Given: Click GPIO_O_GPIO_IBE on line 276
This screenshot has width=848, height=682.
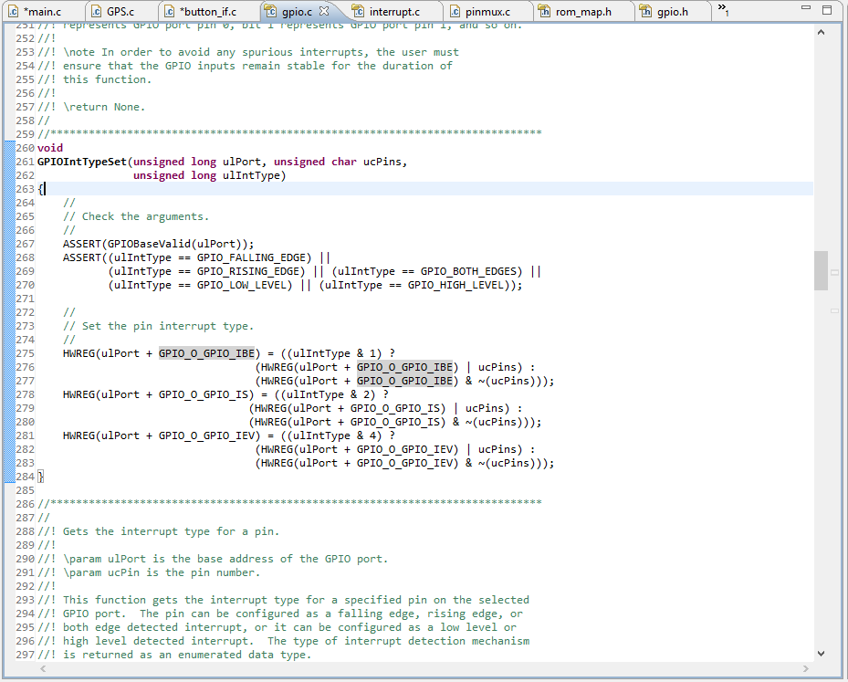Looking at the screenshot, I should point(404,367).
